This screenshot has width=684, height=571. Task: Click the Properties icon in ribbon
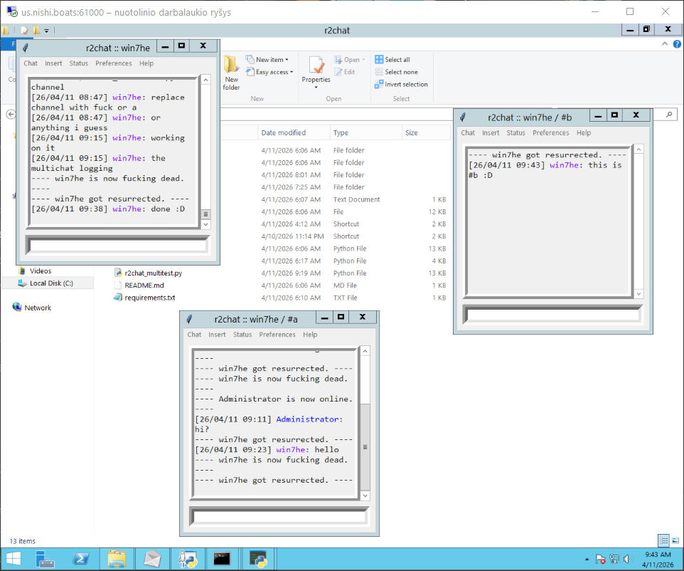(x=316, y=72)
